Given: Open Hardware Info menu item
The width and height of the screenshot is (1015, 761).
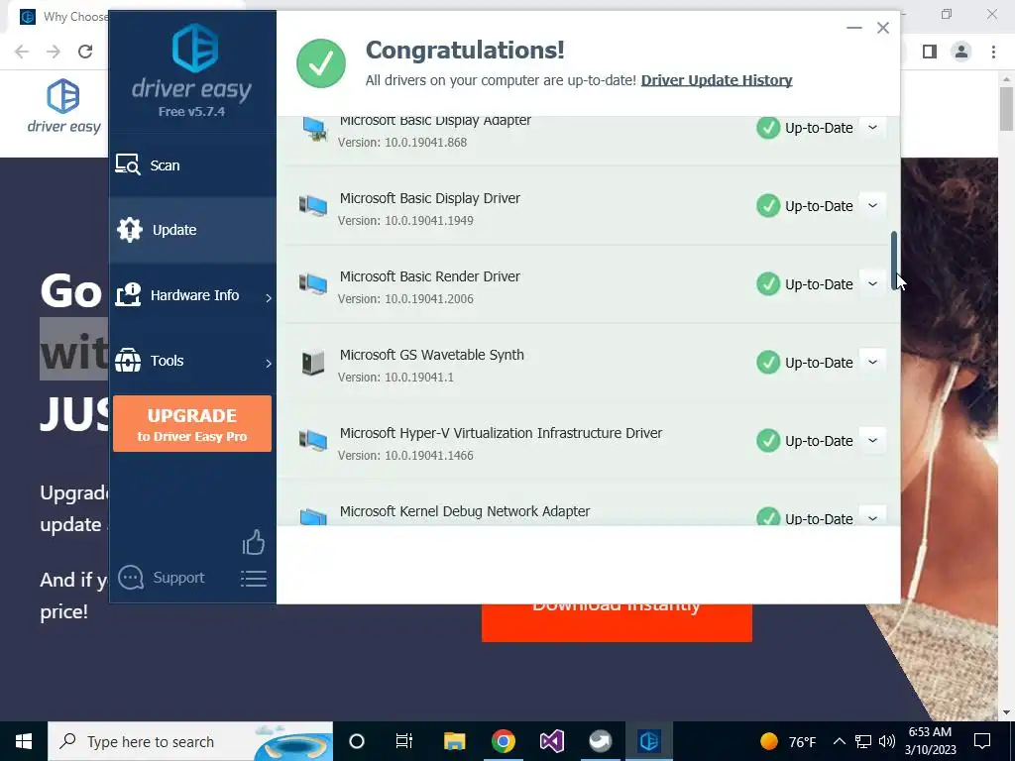Looking at the screenshot, I should click(192, 295).
